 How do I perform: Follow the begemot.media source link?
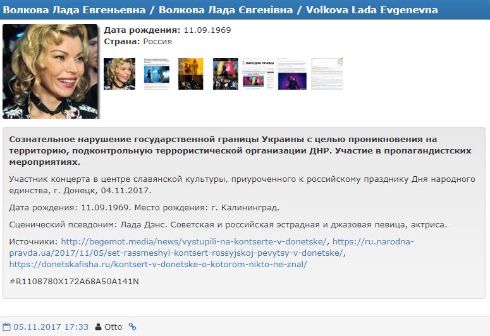click(193, 241)
